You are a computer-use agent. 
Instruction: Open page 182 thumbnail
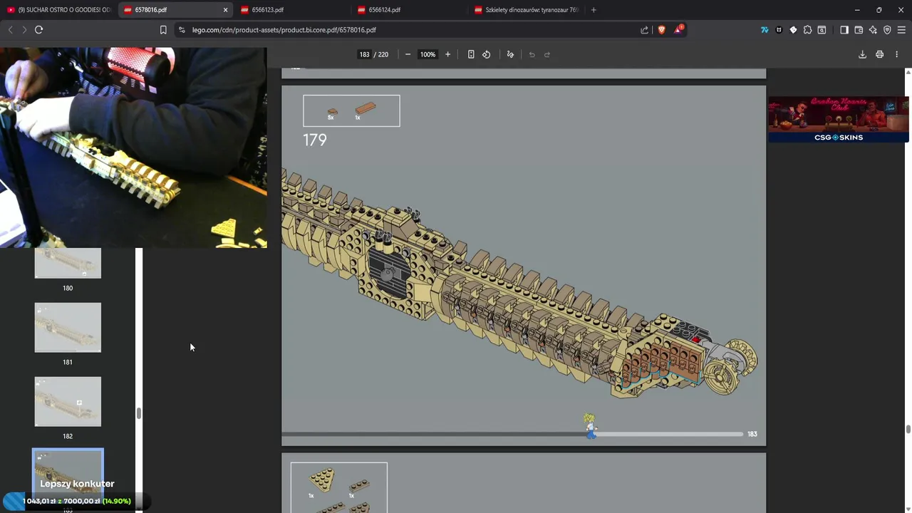click(x=68, y=402)
